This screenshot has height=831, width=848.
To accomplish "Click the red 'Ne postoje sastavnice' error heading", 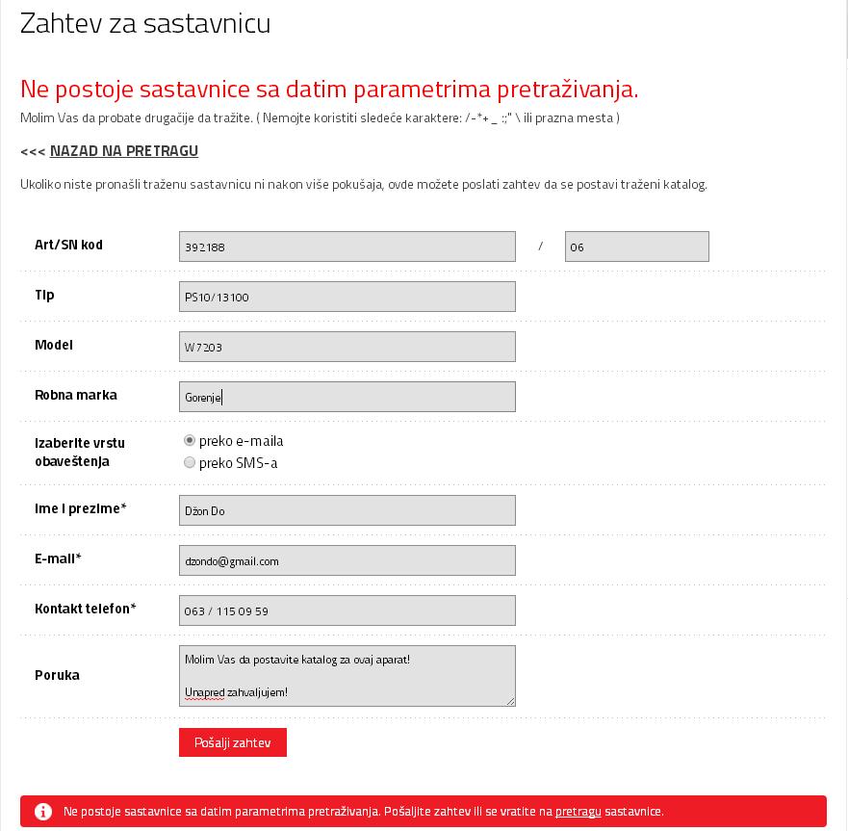I will pos(329,90).
